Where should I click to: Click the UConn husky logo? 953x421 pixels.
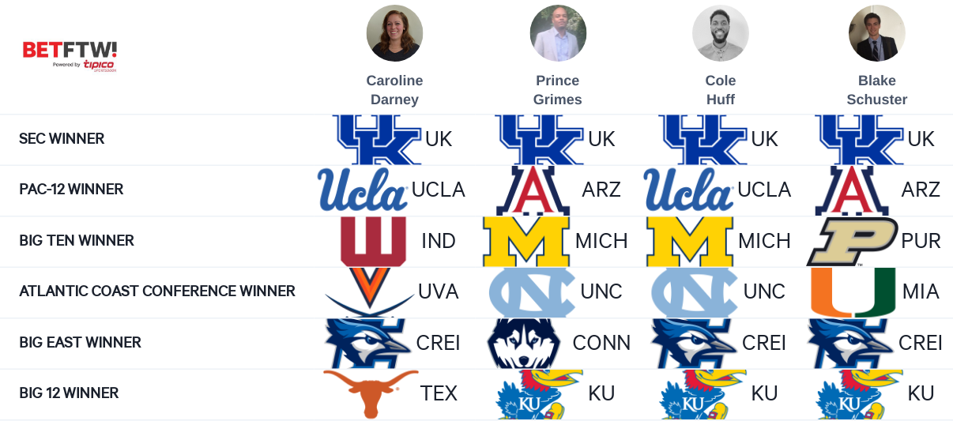point(524,344)
